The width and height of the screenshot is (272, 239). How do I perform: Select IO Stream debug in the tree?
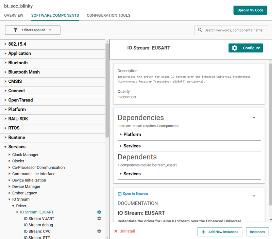coord(38,225)
